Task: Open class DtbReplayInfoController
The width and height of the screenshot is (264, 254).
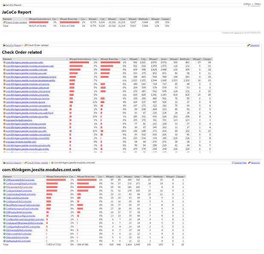Action: [x=18, y=241]
